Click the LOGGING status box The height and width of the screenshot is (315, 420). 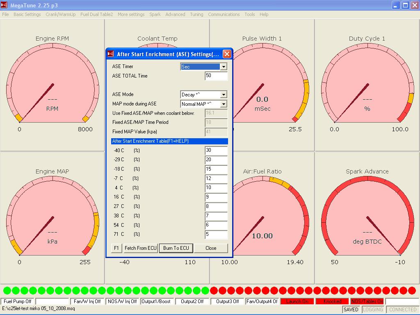coord(373,309)
